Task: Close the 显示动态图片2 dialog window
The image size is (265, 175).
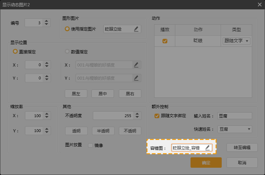Action: click(x=259, y=5)
